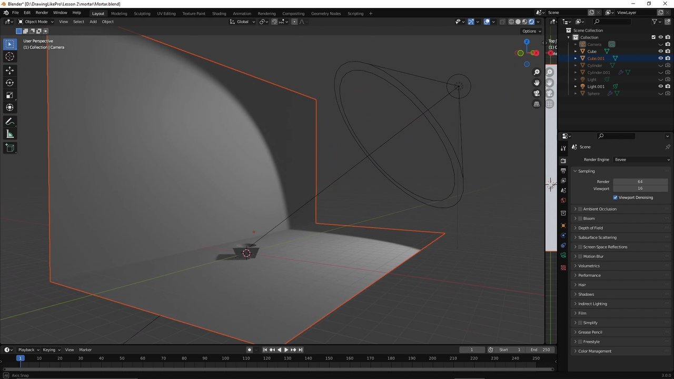Pick the Scale tool
The width and height of the screenshot is (674, 379).
[9, 95]
